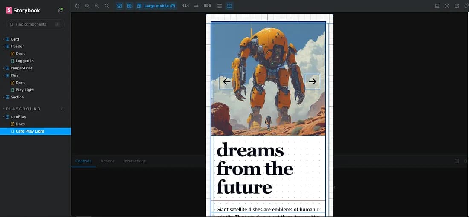
Task: Zoom in on the preview canvas
Action: 87,6
